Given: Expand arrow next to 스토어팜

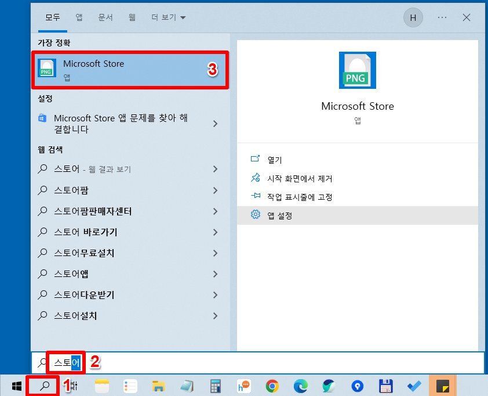Looking at the screenshot, I should (x=215, y=190).
